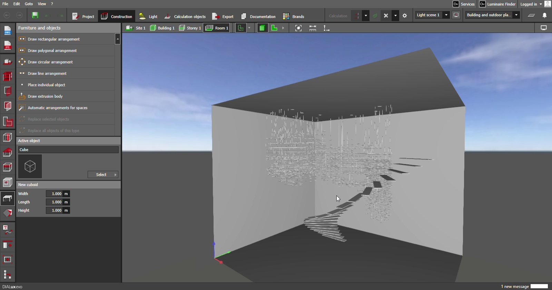Switch to the Light tab
The height and width of the screenshot is (290, 552).
click(148, 16)
